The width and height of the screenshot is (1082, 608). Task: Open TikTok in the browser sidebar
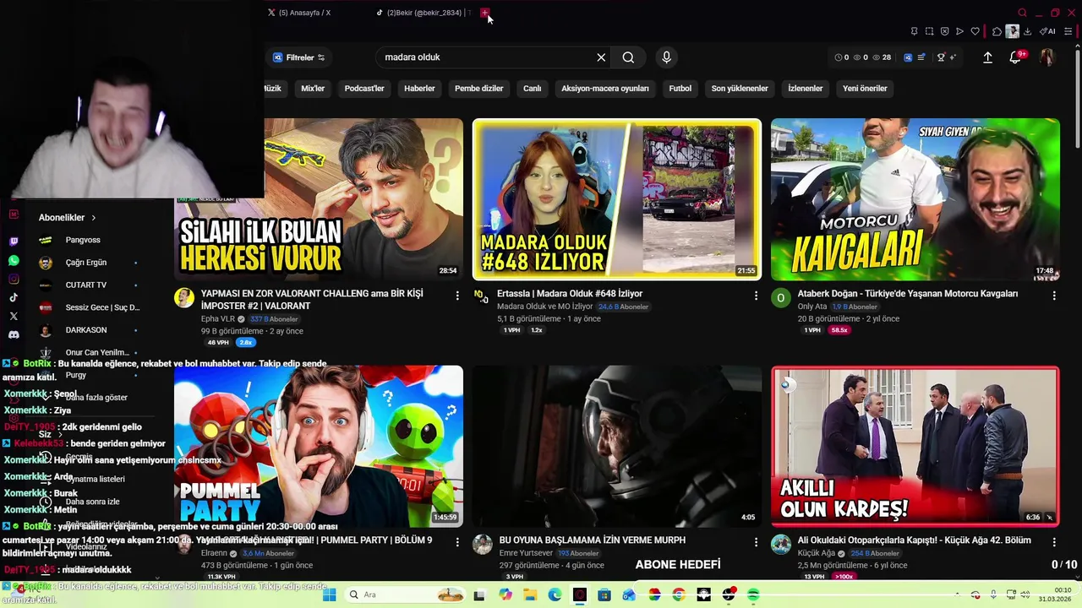coord(14,297)
